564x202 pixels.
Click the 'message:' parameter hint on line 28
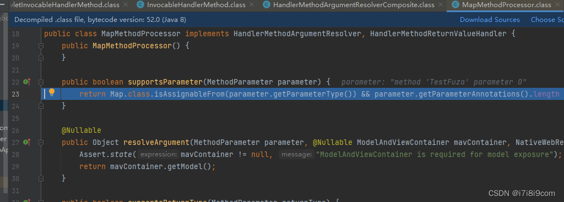[296, 154]
